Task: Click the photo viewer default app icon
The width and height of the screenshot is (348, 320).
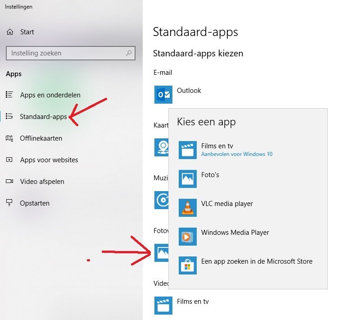Action: tap(161, 253)
